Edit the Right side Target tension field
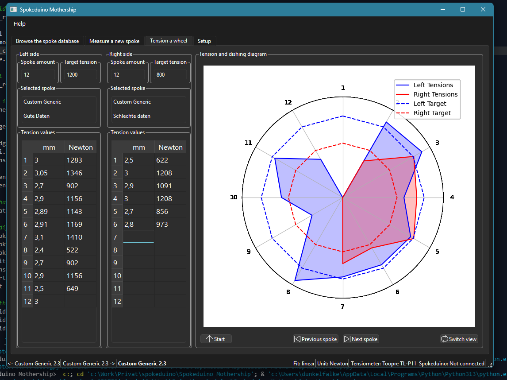507x380 pixels. point(170,74)
